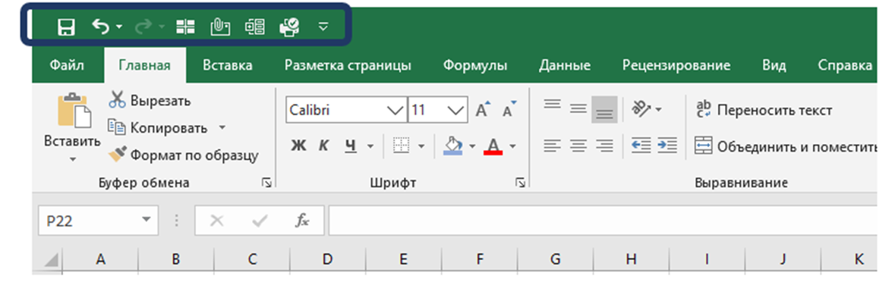Viewport: 895px width, 282px height.
Task: Click the print preview icon with checkmark
Action: (289, 27)
